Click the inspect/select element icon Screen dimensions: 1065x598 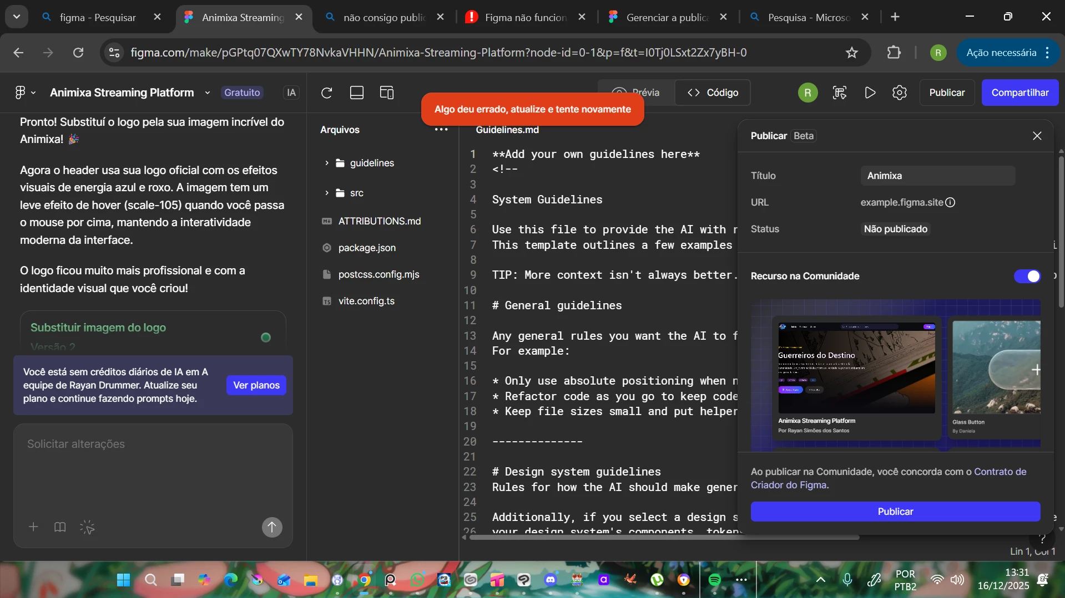coord(840,93)
